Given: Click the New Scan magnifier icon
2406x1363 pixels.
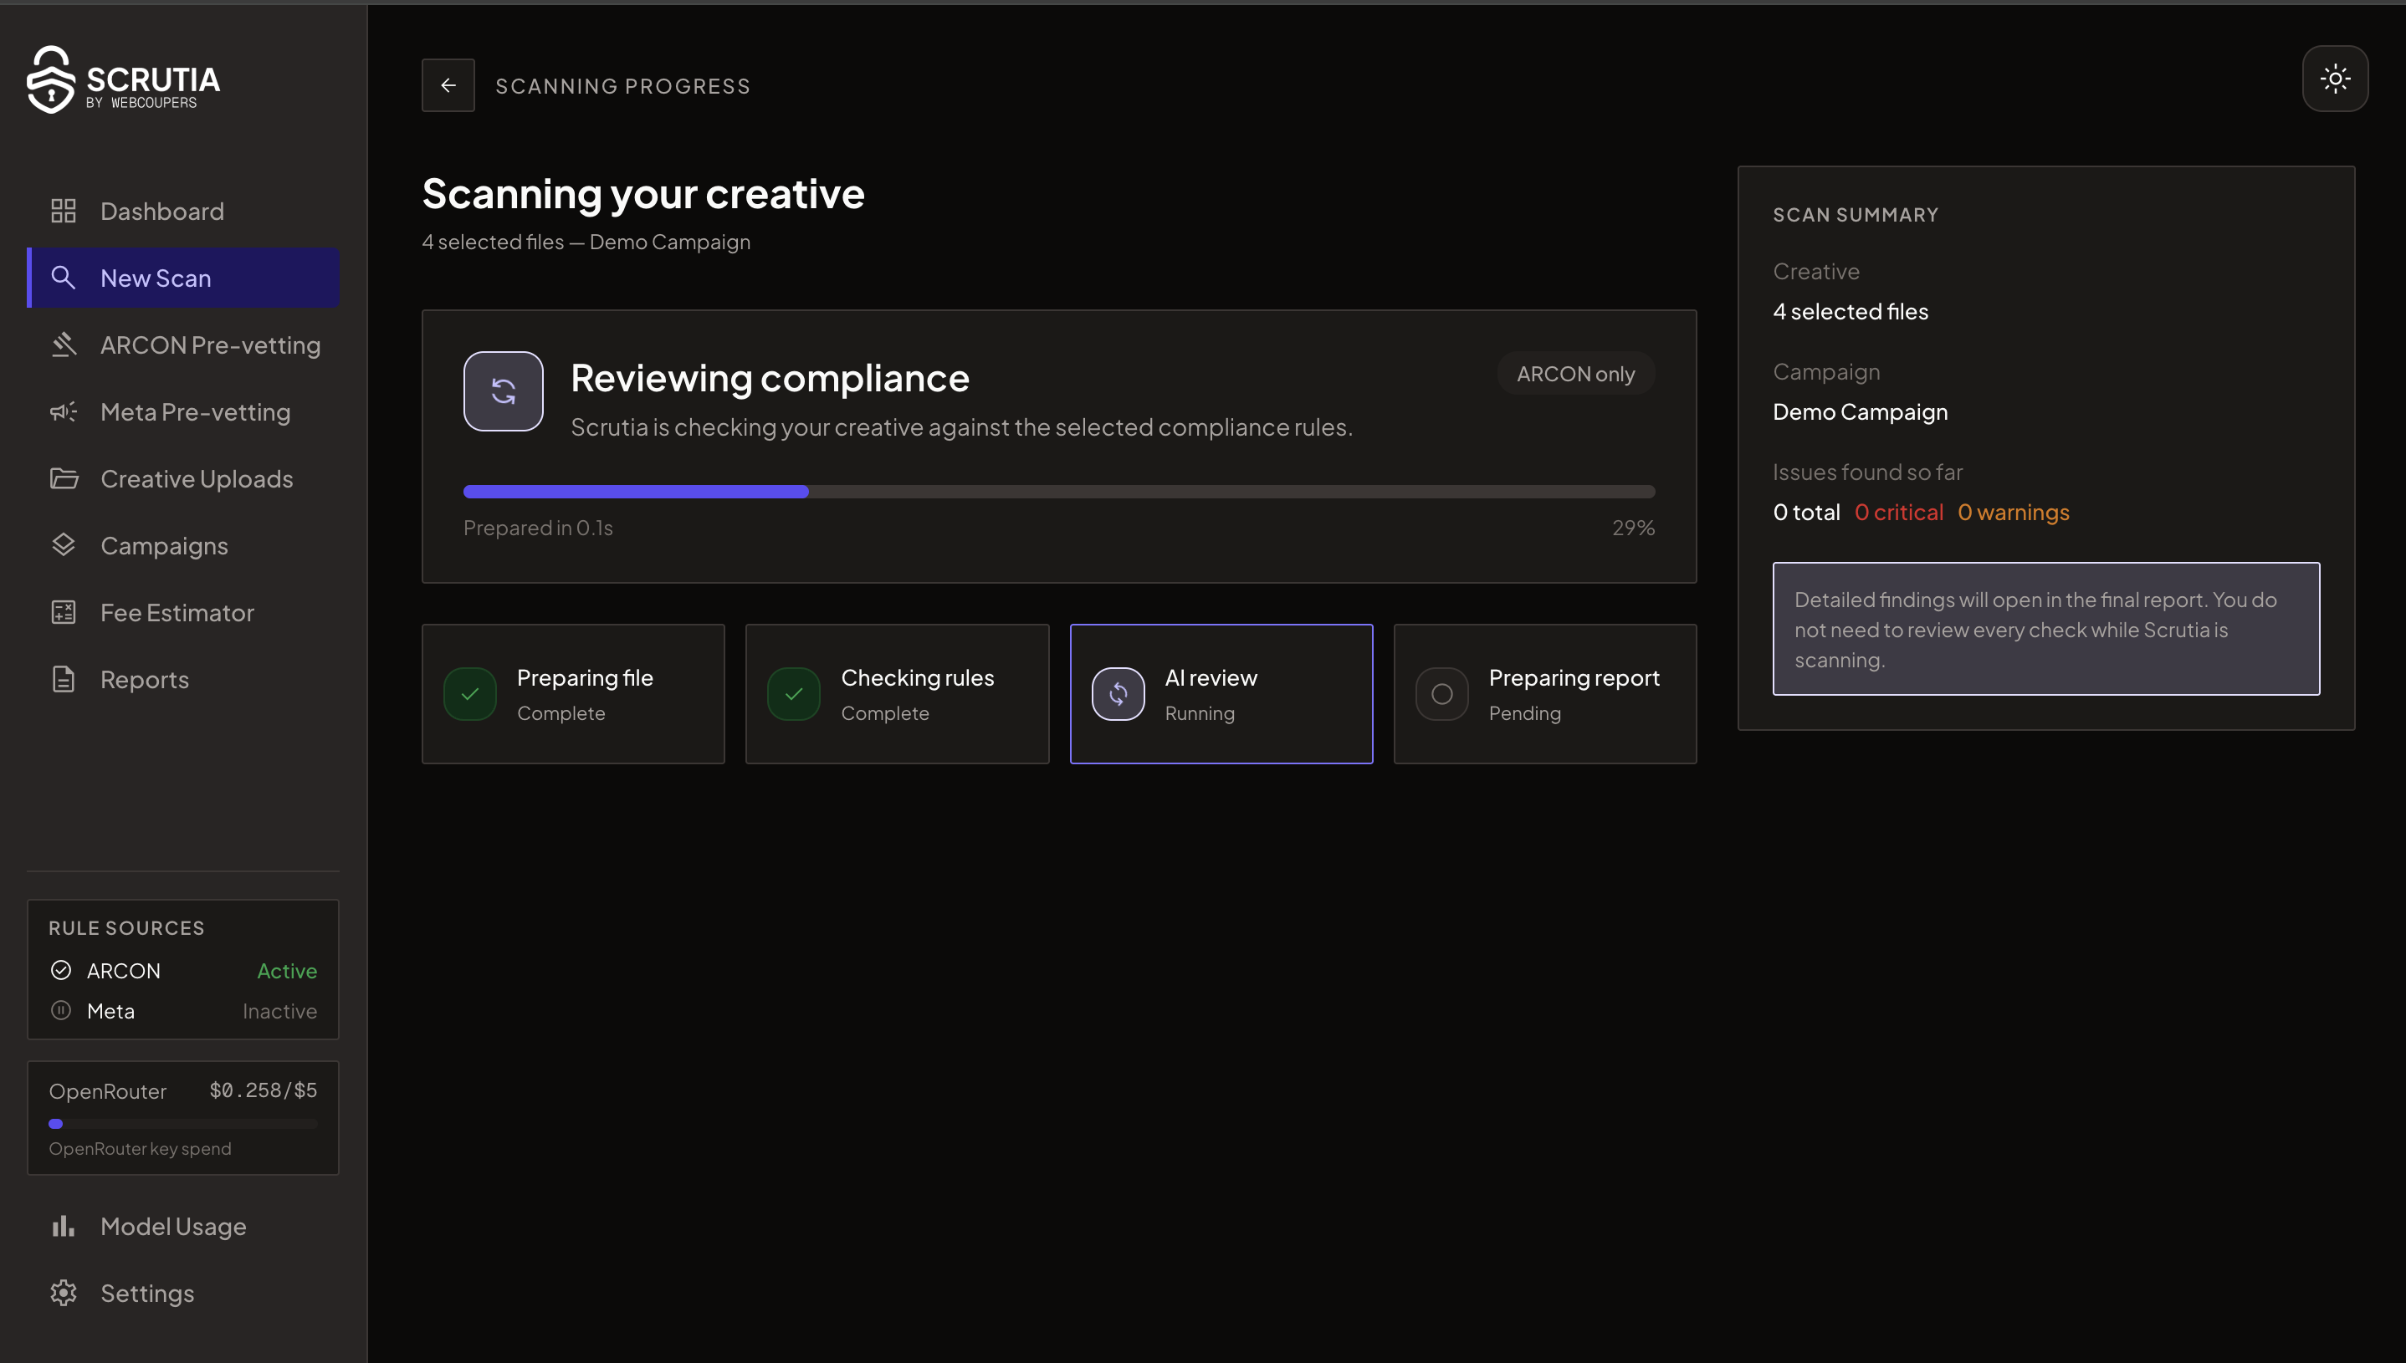Looking at the screenshot, I should (63, 277).
